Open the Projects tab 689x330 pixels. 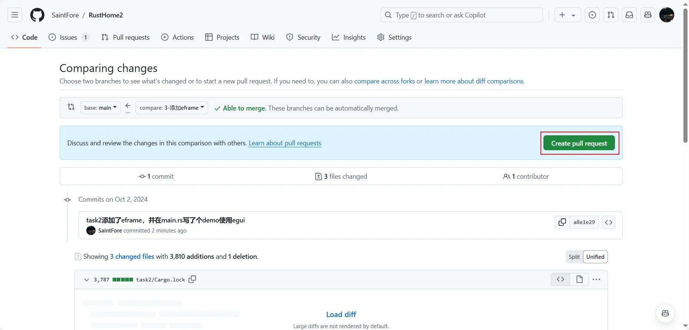pos(222,37)
